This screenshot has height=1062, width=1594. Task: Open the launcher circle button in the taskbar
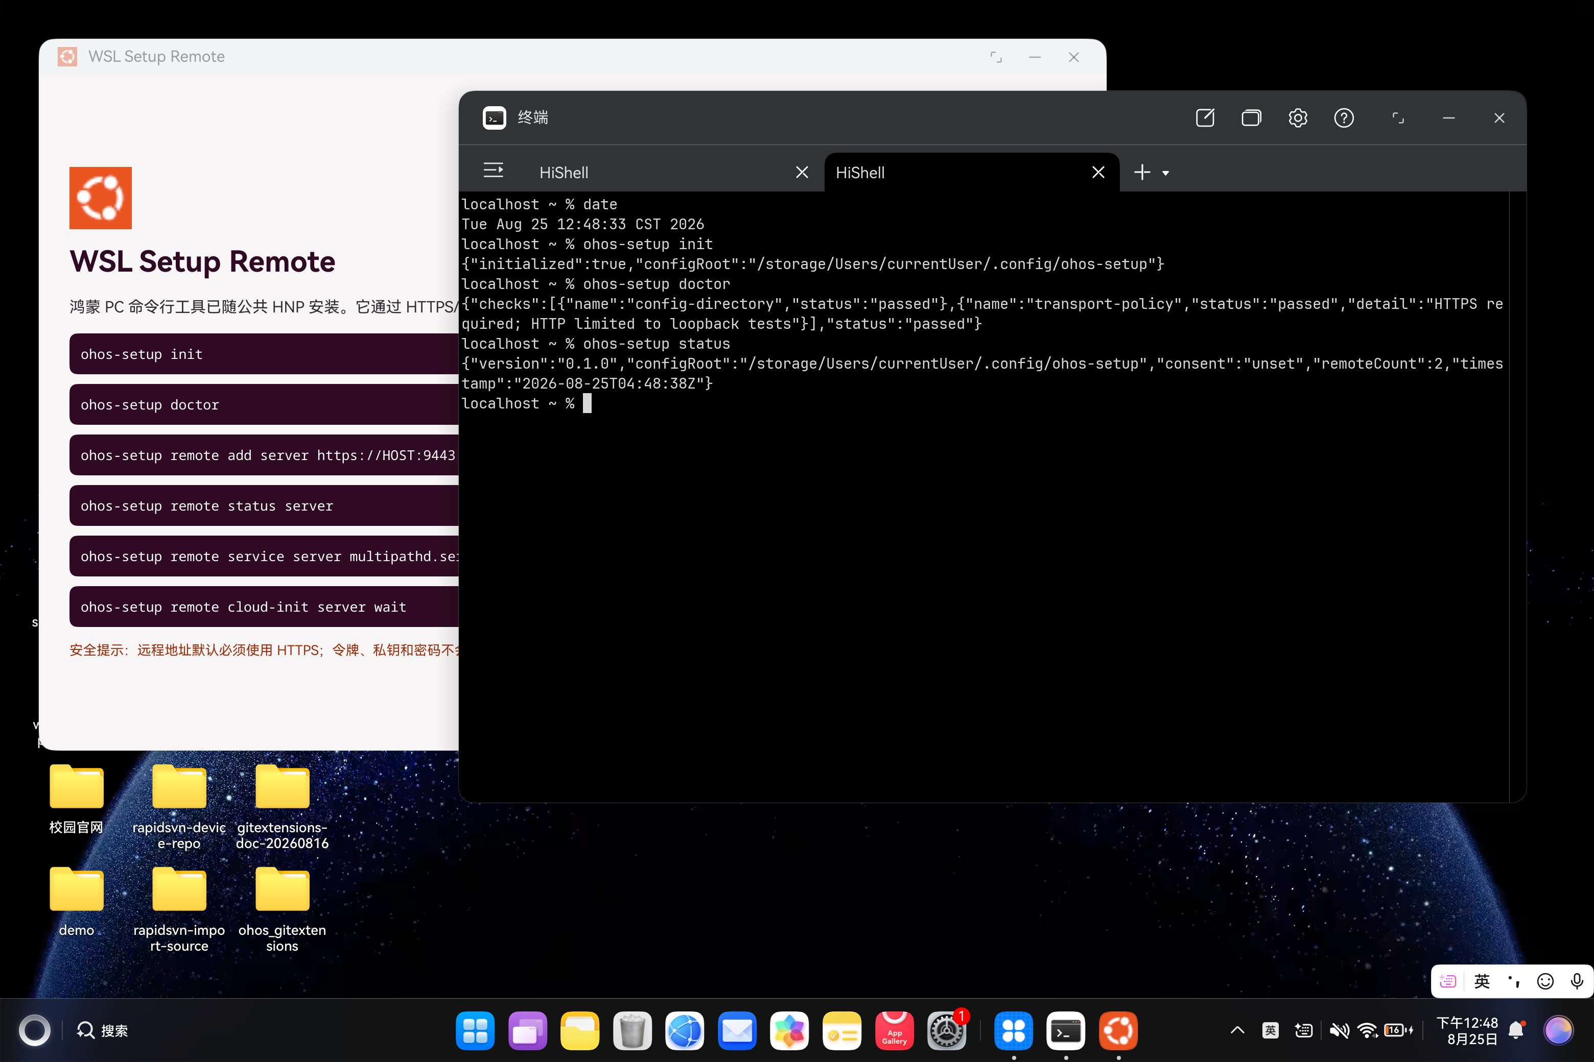click(x=35, y=1030)
